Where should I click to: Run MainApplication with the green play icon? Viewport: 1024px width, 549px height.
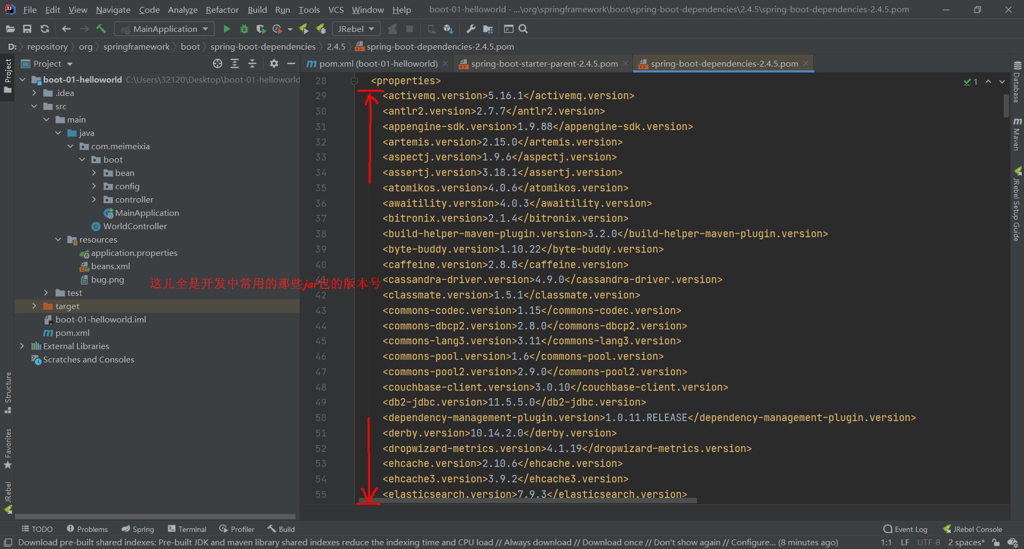point(227,29)
